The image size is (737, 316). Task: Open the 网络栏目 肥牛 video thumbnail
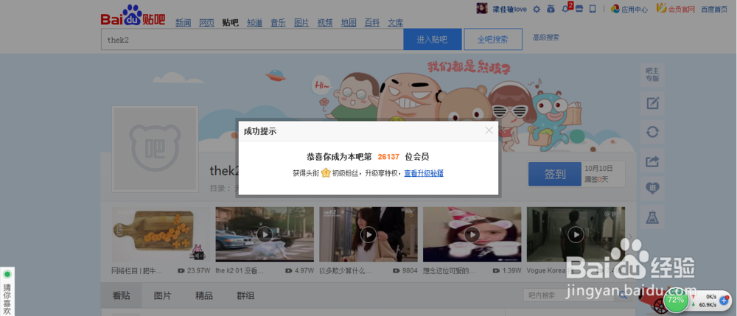(161, 234)
